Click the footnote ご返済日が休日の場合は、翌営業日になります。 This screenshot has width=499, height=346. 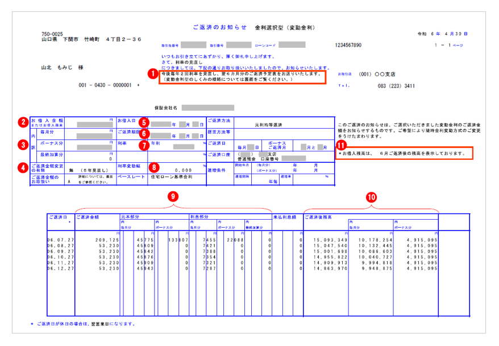86,324
